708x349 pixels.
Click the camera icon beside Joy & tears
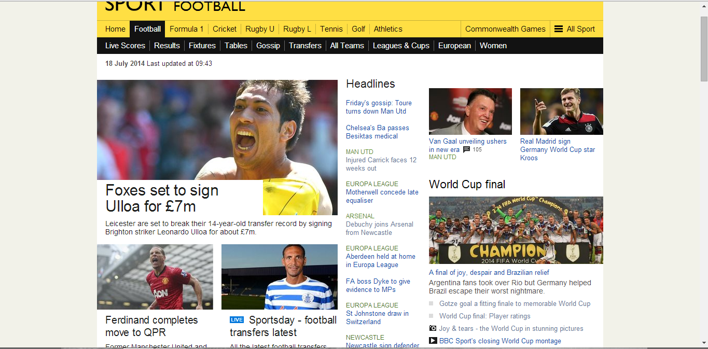point(433,328)
